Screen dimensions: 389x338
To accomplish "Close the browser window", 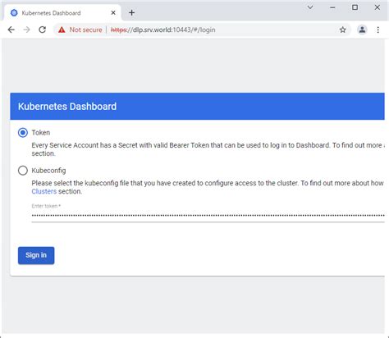I will (378, 7).
